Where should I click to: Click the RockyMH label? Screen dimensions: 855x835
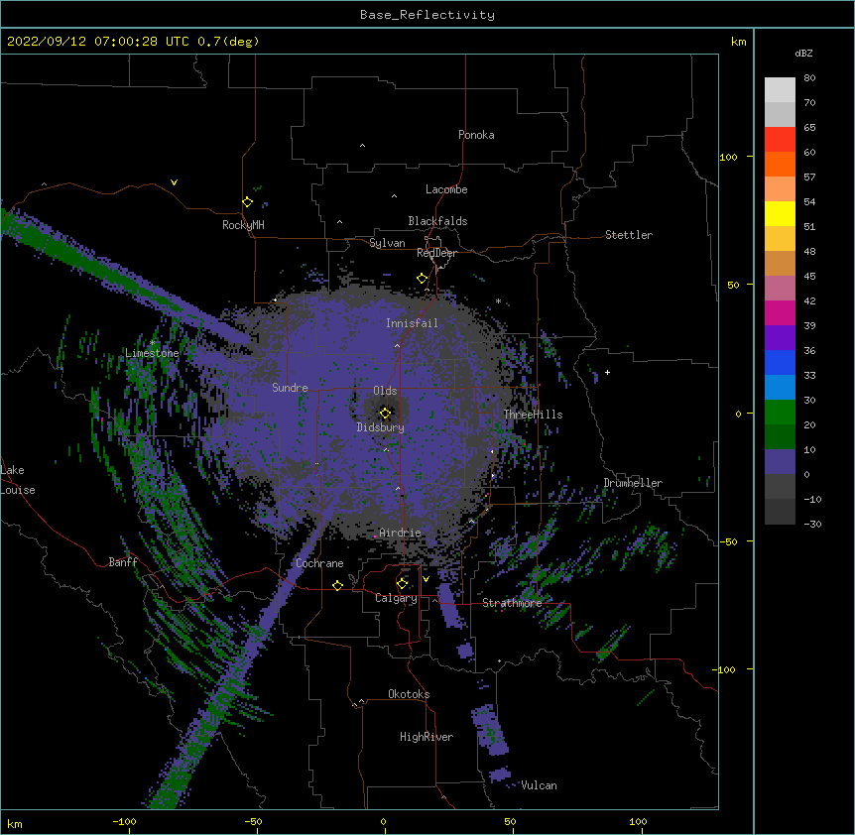click(x=243, y=225)
